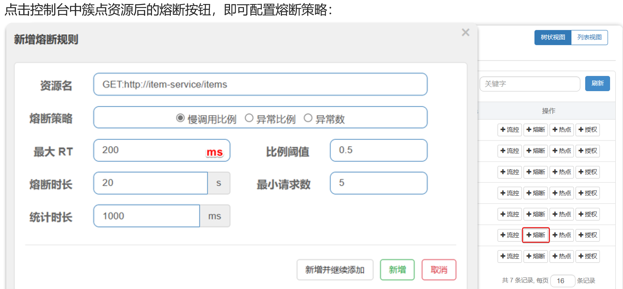Cancel the dialog with 取消
The width and height of the screenshot is (623, 289).
click(x=439, y=270)
